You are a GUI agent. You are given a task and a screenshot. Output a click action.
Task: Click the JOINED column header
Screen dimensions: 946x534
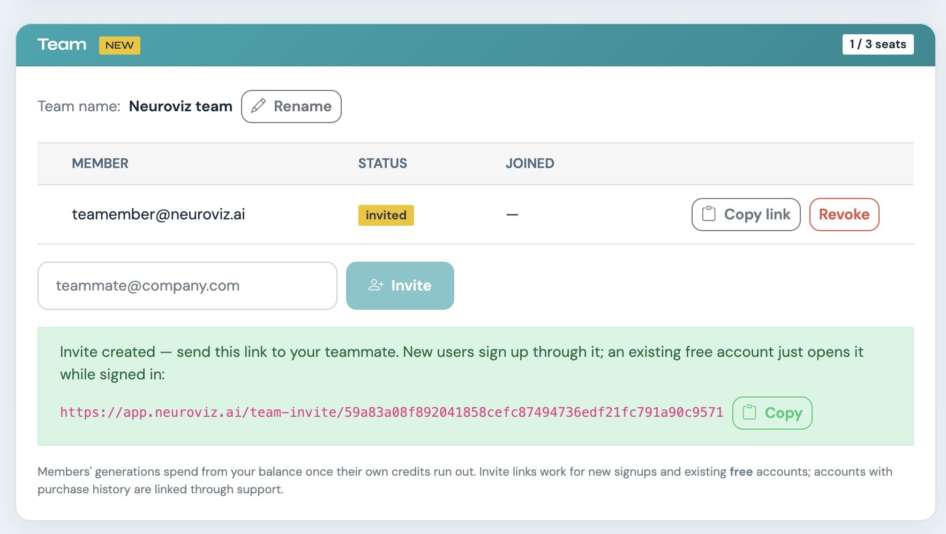530,164
